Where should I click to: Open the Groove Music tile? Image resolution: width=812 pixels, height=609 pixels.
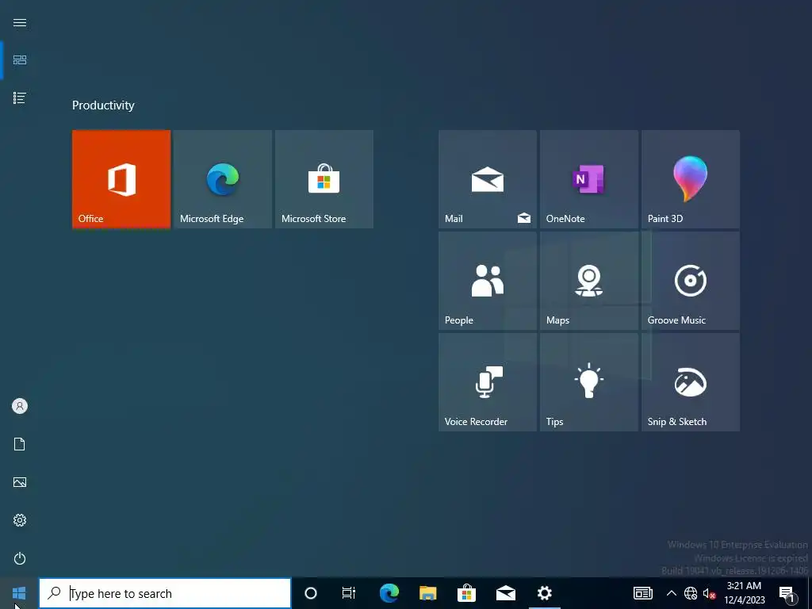click(691, 281)
